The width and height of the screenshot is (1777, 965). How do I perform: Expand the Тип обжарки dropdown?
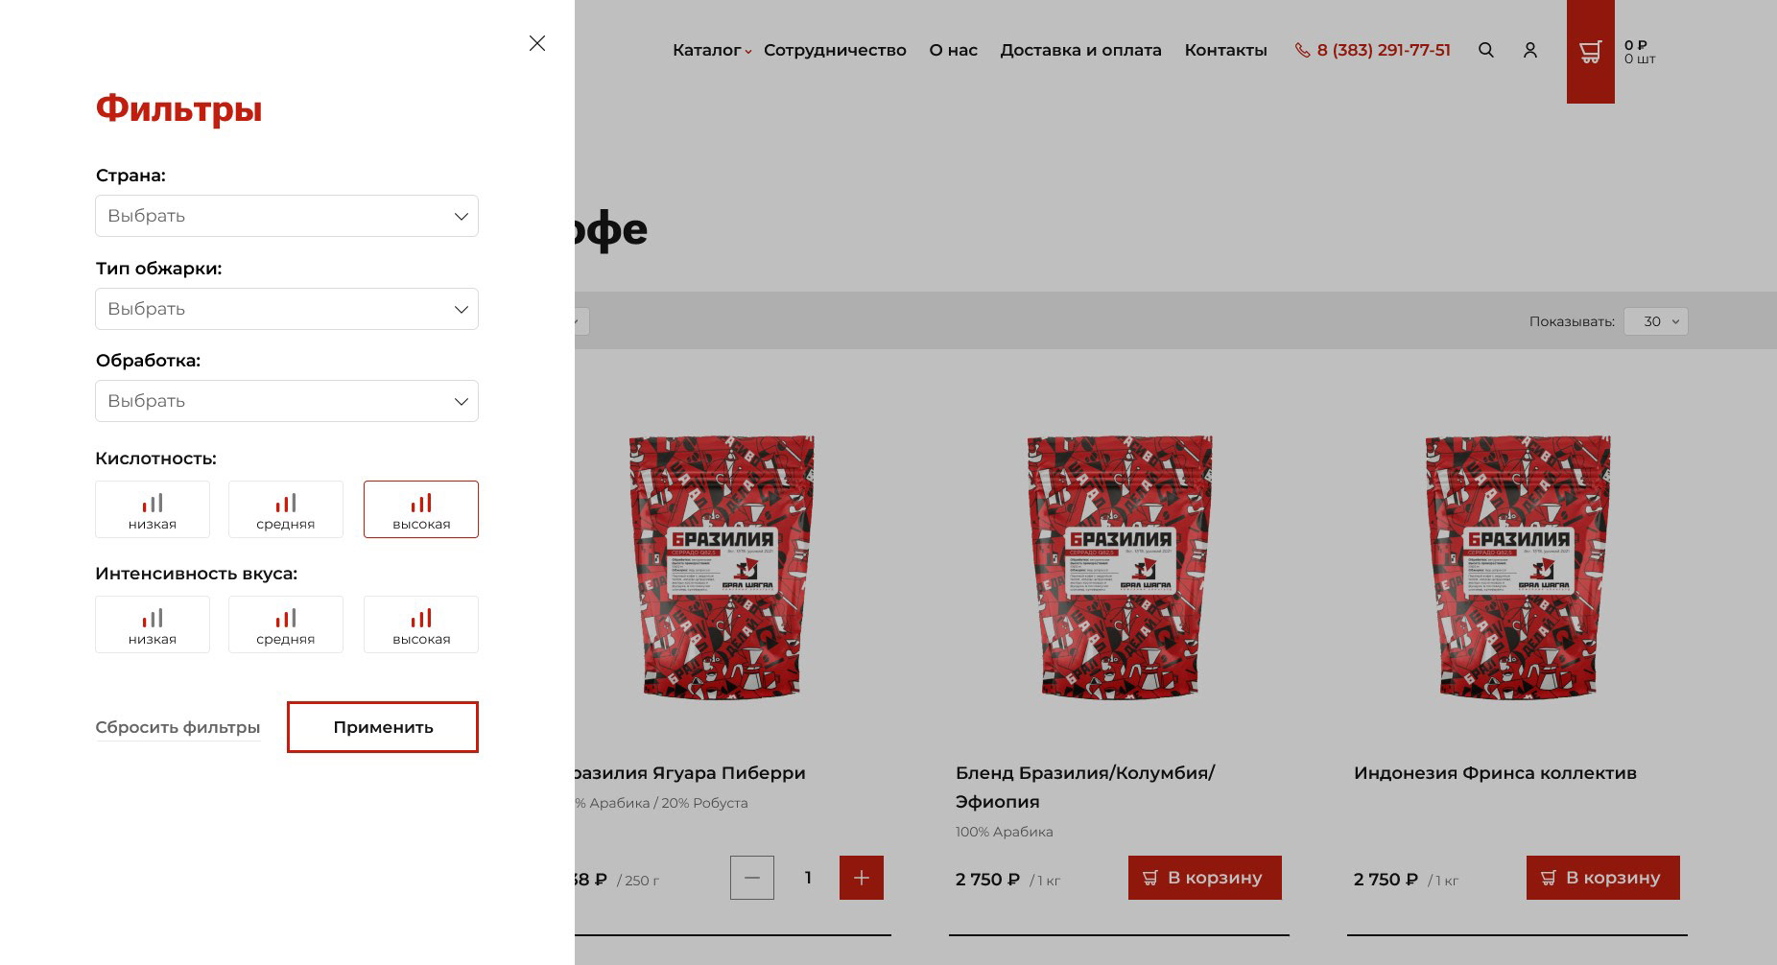tap(287, 309)
